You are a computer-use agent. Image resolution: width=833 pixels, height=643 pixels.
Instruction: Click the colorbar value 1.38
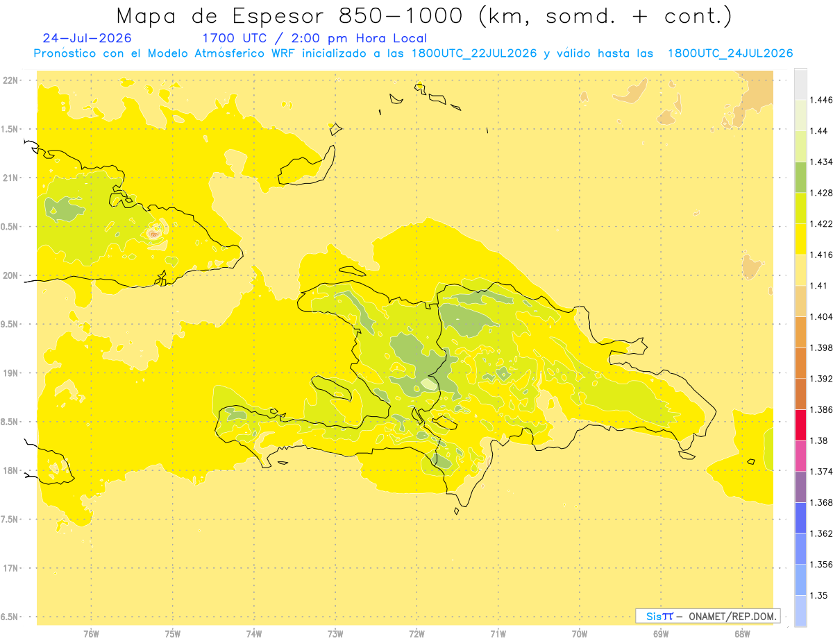[819, 440]
